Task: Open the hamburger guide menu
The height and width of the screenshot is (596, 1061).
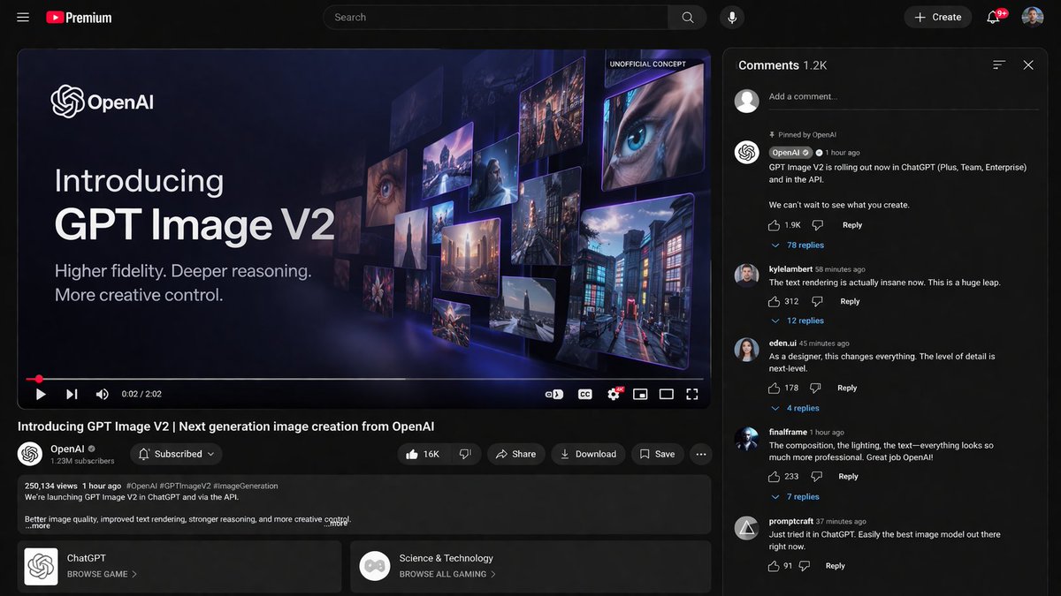Action: tap(23, 17)
